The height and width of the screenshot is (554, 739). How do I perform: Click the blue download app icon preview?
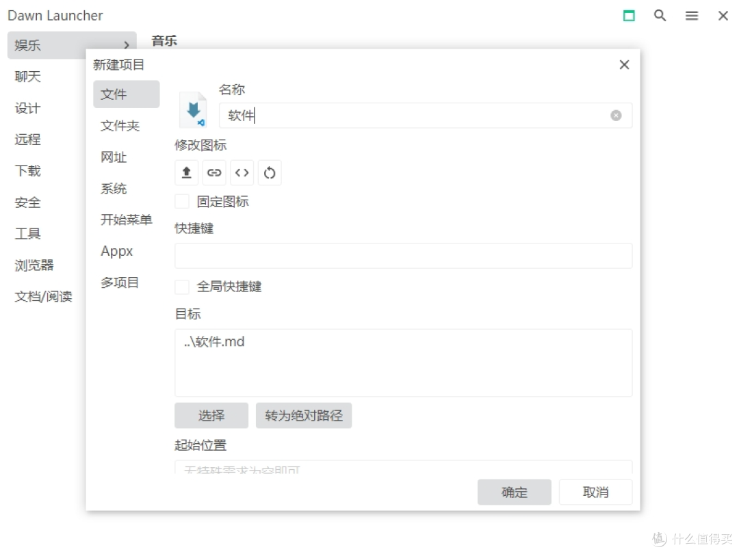[x=192, y=109]
